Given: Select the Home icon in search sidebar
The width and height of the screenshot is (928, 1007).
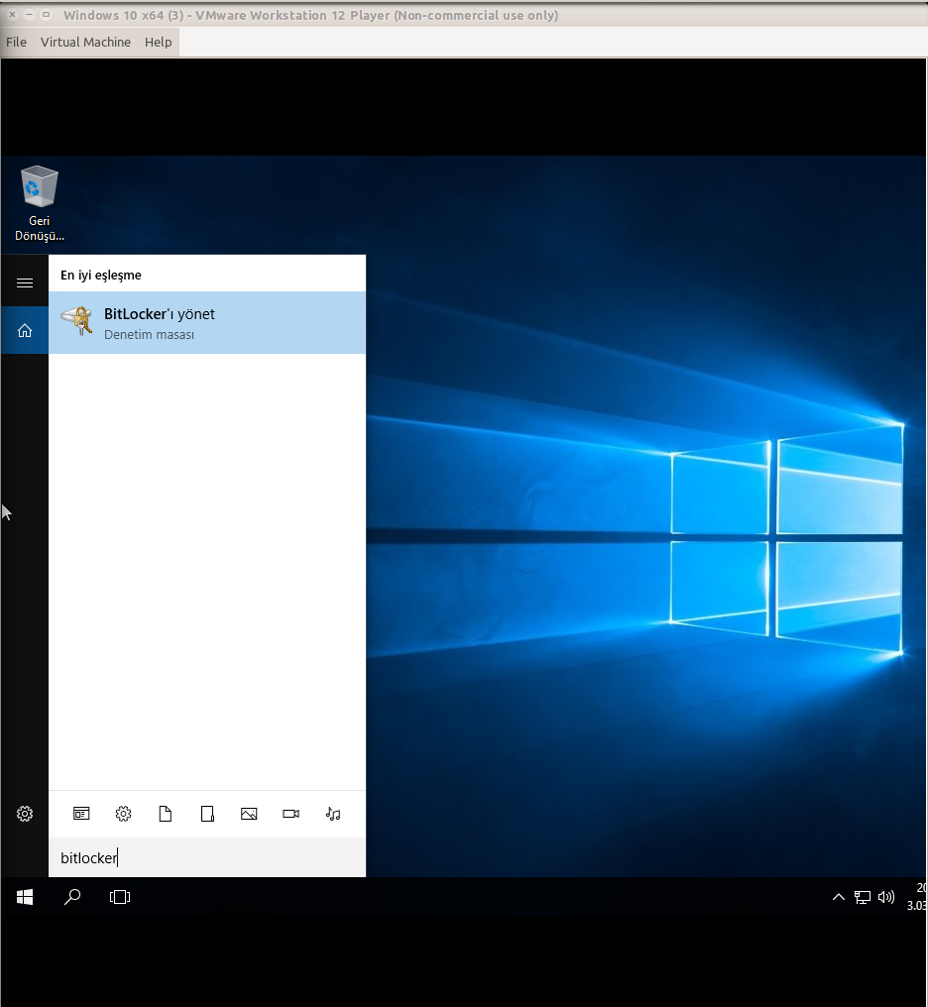Looking at the screenshot, I should pyautogui.click(x=25, y=331).
